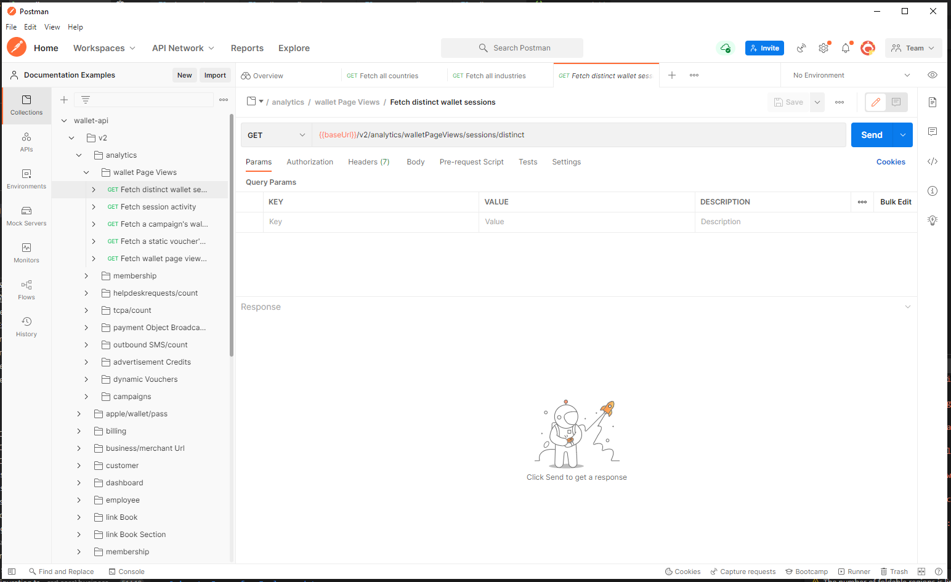Open the documentation icon in right sidebar
951x582 pixels.
933,102
